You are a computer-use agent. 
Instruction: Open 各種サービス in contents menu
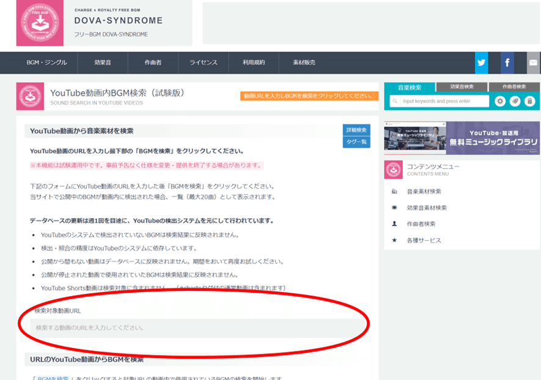424,240
